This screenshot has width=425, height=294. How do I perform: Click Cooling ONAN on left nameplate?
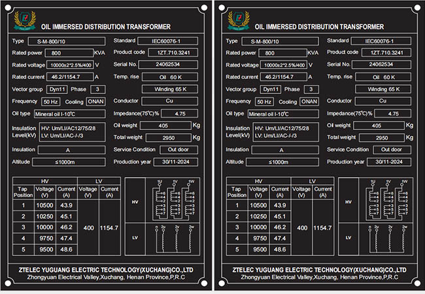[95, 101]
